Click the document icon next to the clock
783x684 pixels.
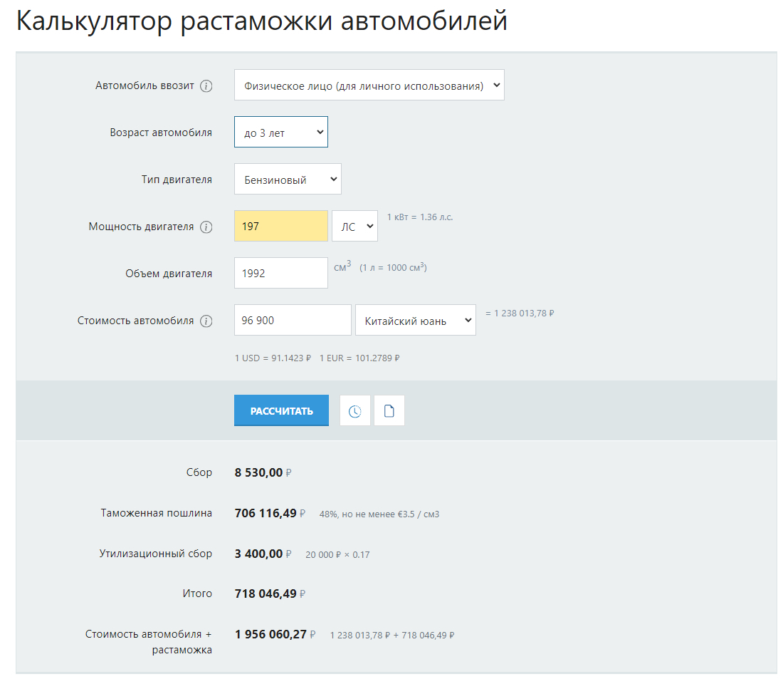[x=389, y=411]
